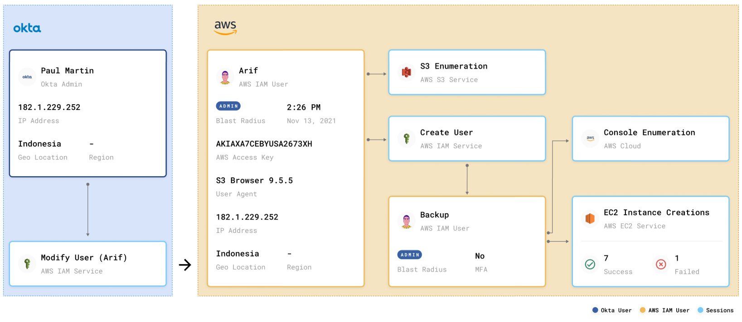Select the 'Arif' name heading

pyautogui.click(x=248, y=71)
